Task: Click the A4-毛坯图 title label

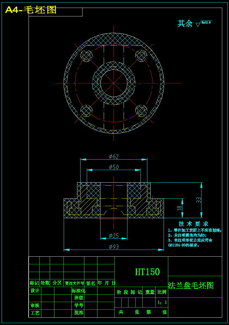Action: tap(31, 10)
